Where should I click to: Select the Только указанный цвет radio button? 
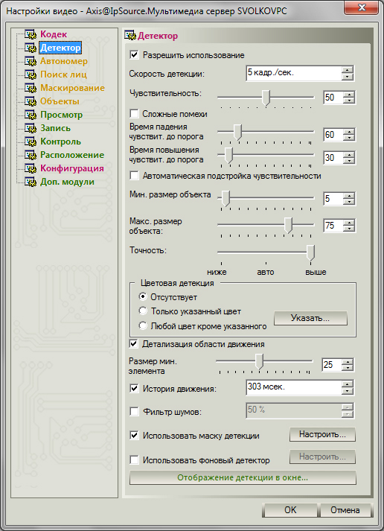[143, 311]
